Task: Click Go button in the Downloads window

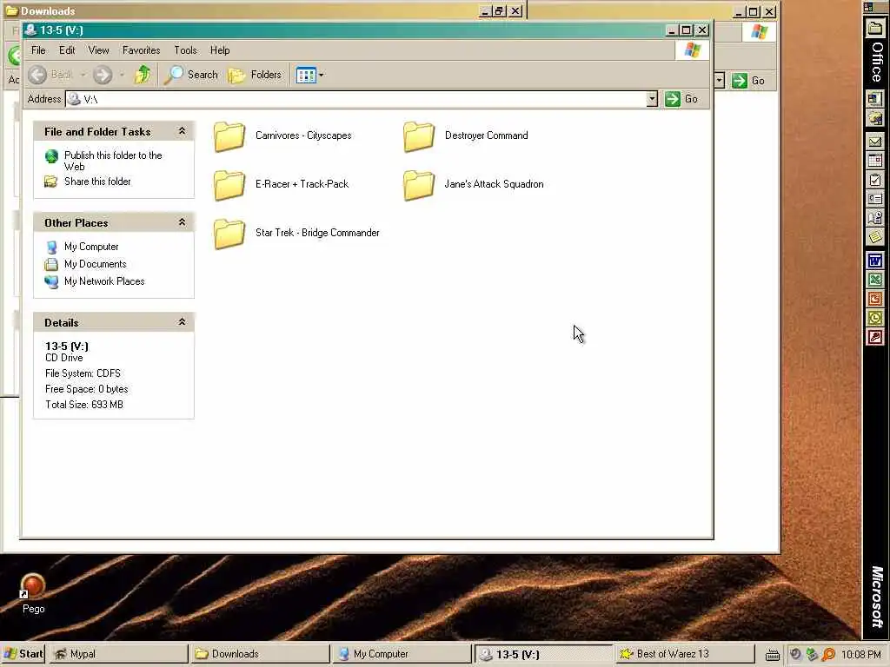Action: (x=748, y=81)
